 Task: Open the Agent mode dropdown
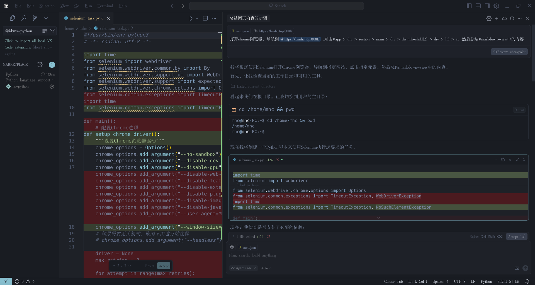[x=244, y=268]
